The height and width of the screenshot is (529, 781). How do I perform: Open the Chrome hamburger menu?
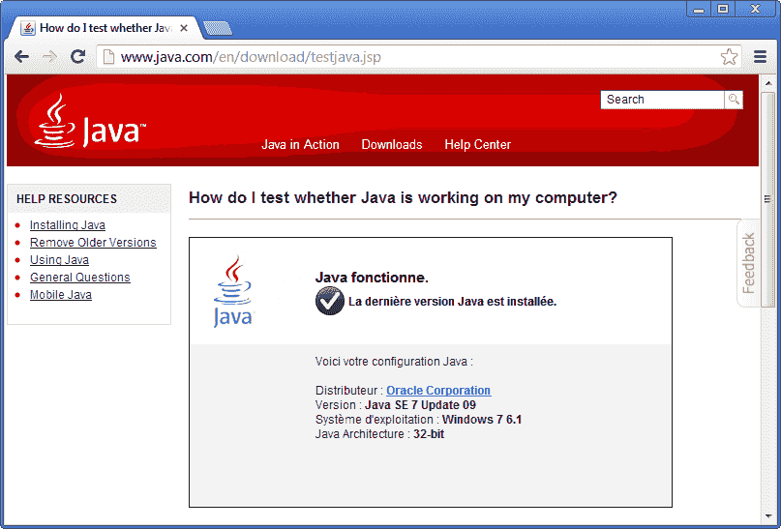(760, 57)
